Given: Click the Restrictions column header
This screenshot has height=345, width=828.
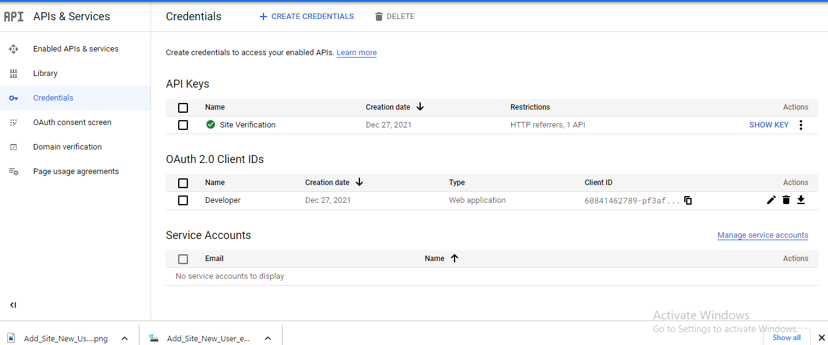Looking at the screenshot, I should [x=530, y=107].
